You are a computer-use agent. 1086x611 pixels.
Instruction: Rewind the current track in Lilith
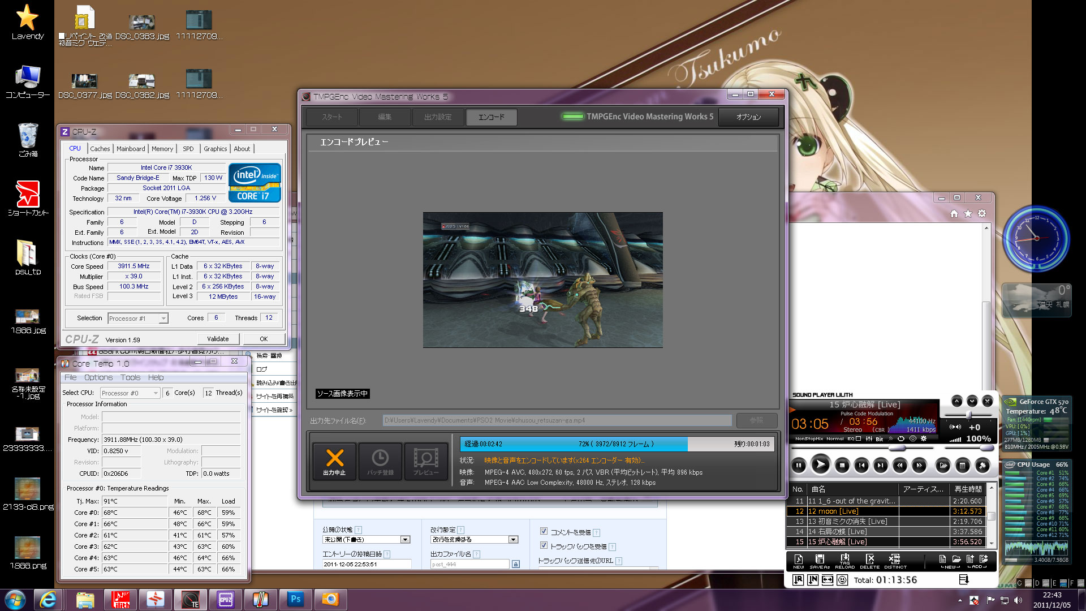pyautogui.click(x=899, y=466)
